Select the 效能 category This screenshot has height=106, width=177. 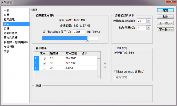point(16,24)
